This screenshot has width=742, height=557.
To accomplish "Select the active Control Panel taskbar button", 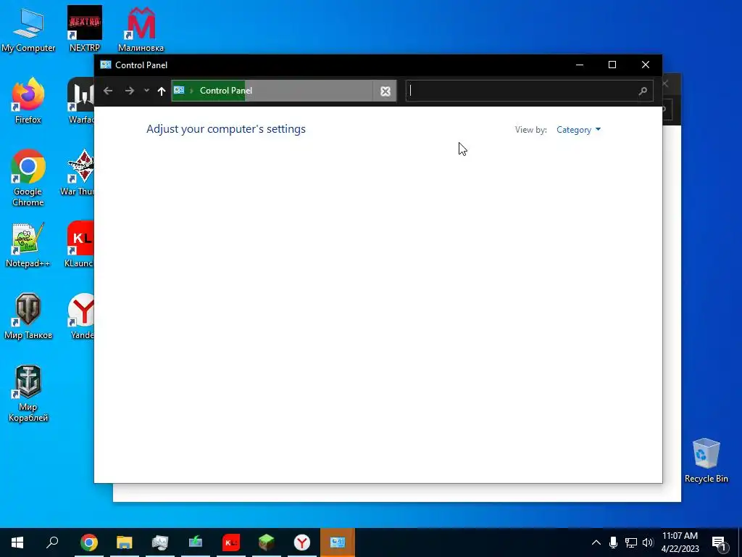I will pyautogui.click(x=338, y=542).
